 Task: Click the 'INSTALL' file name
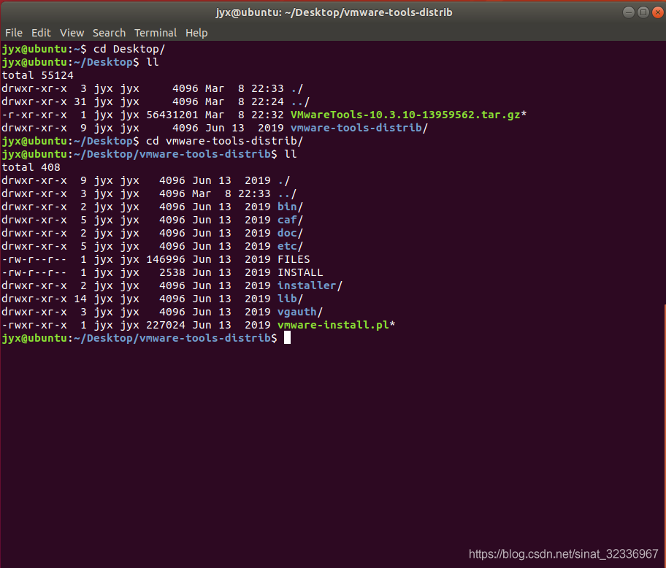(x=300, y=272)
